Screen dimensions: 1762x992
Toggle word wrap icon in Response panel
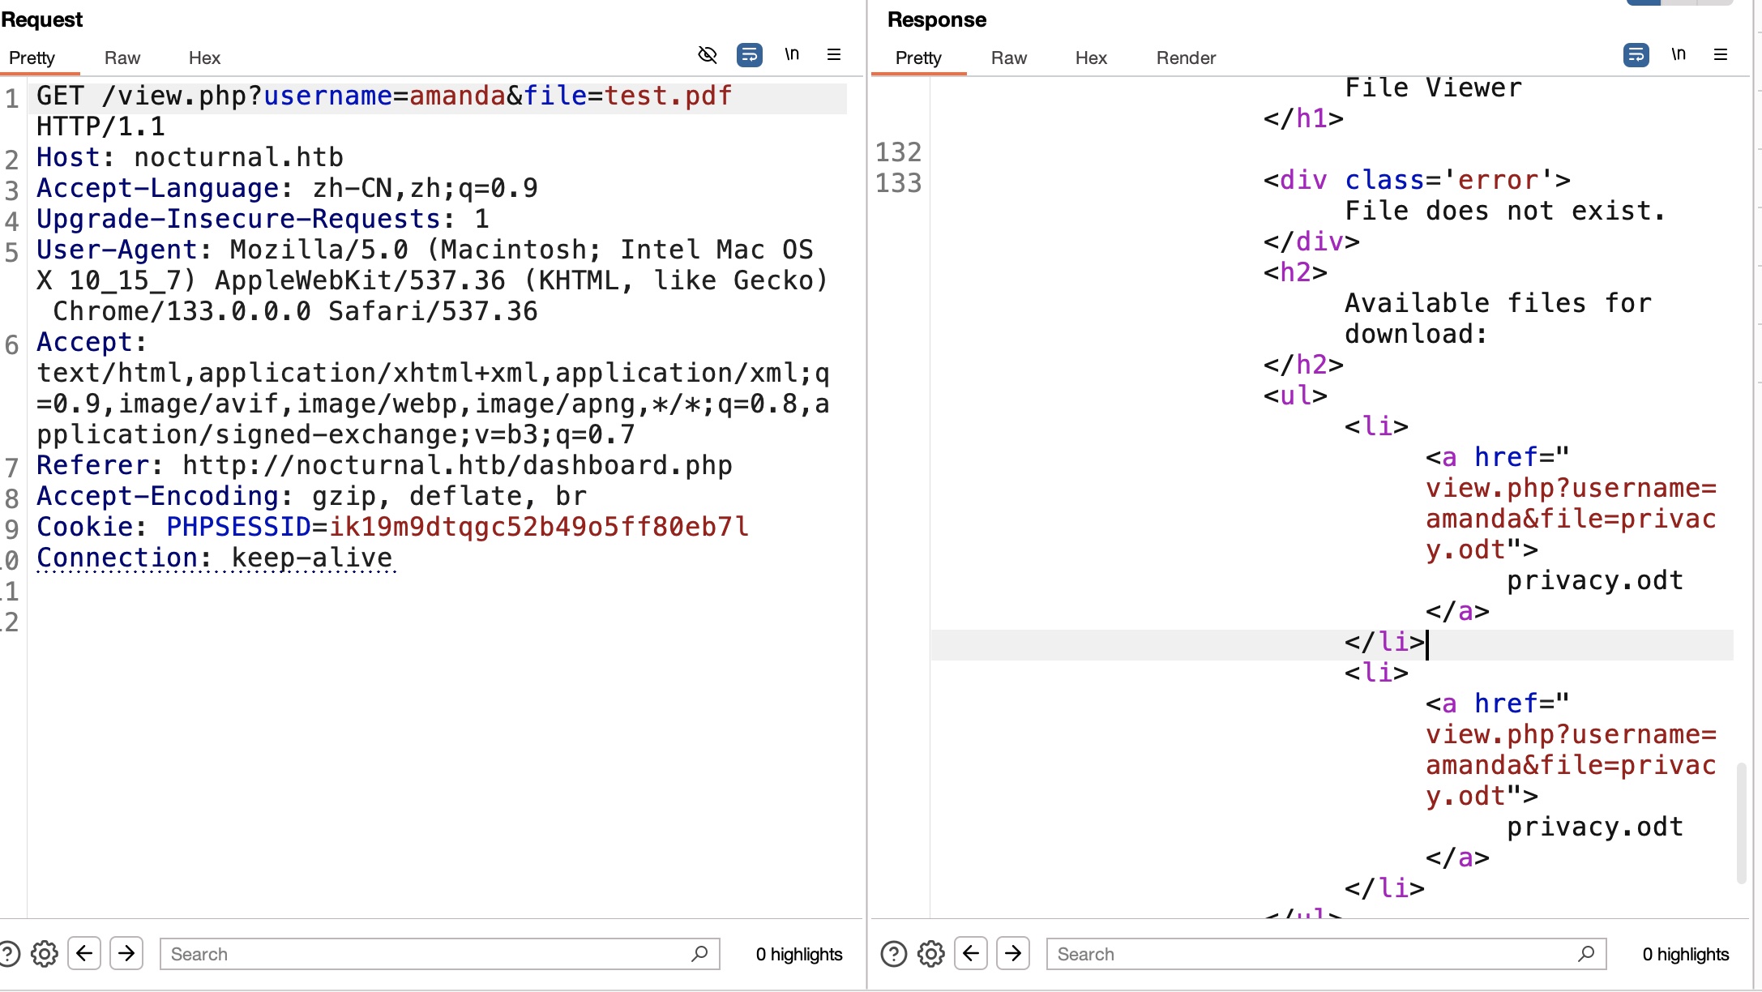tap(1636, 55)
